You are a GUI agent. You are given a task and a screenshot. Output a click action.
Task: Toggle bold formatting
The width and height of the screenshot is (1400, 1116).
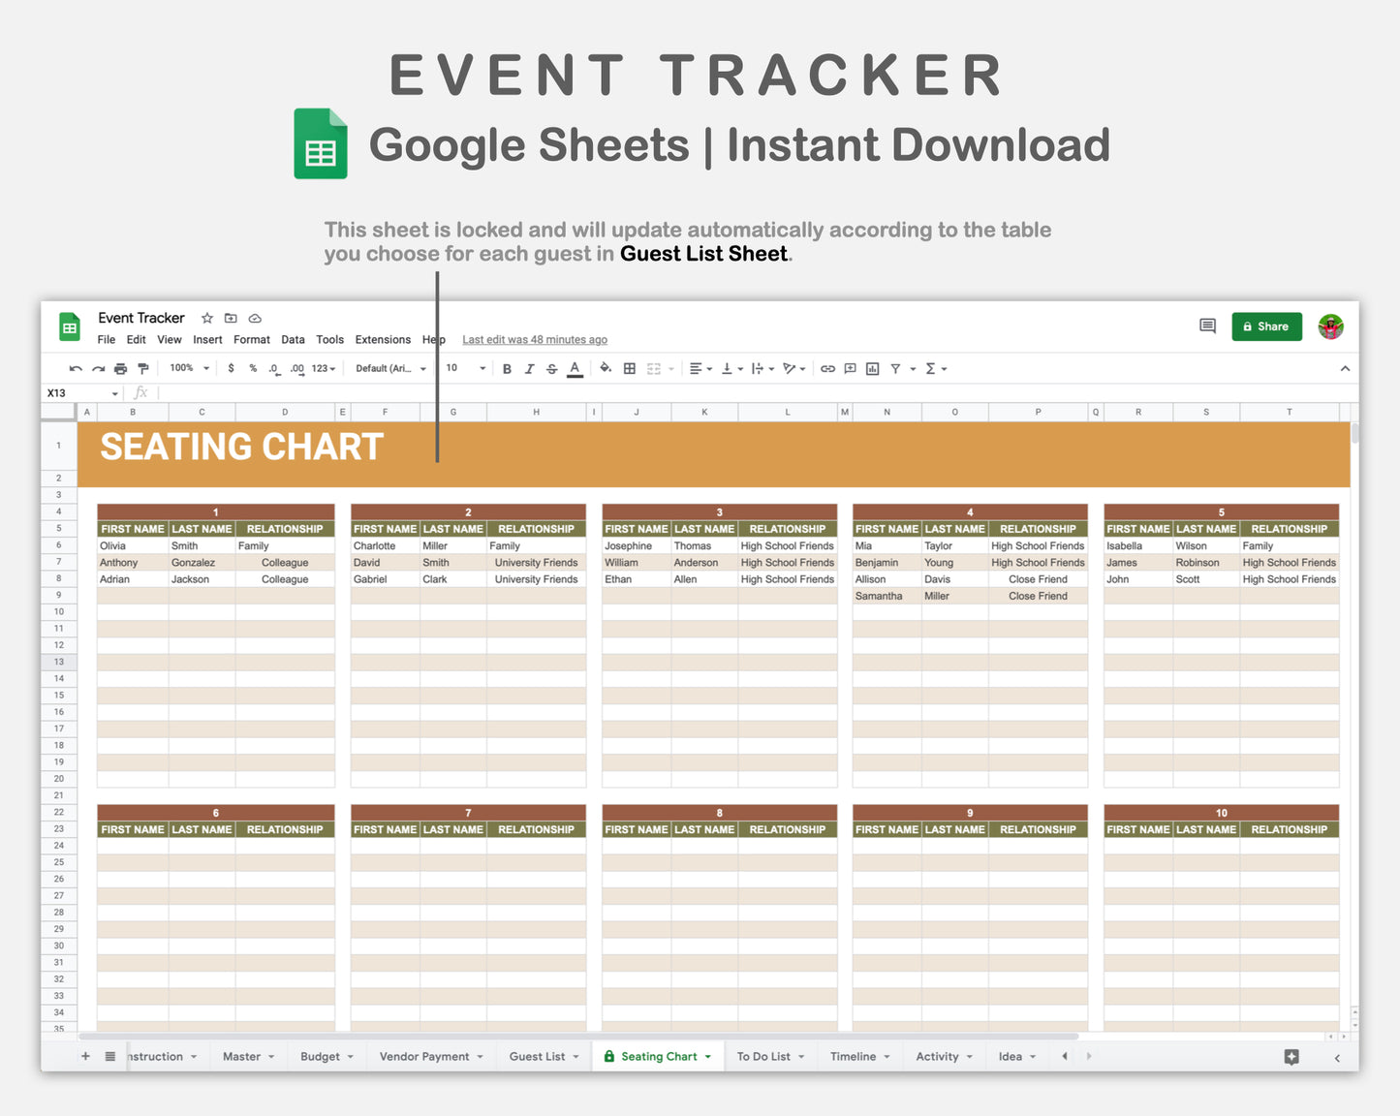[x=507, y=368]
